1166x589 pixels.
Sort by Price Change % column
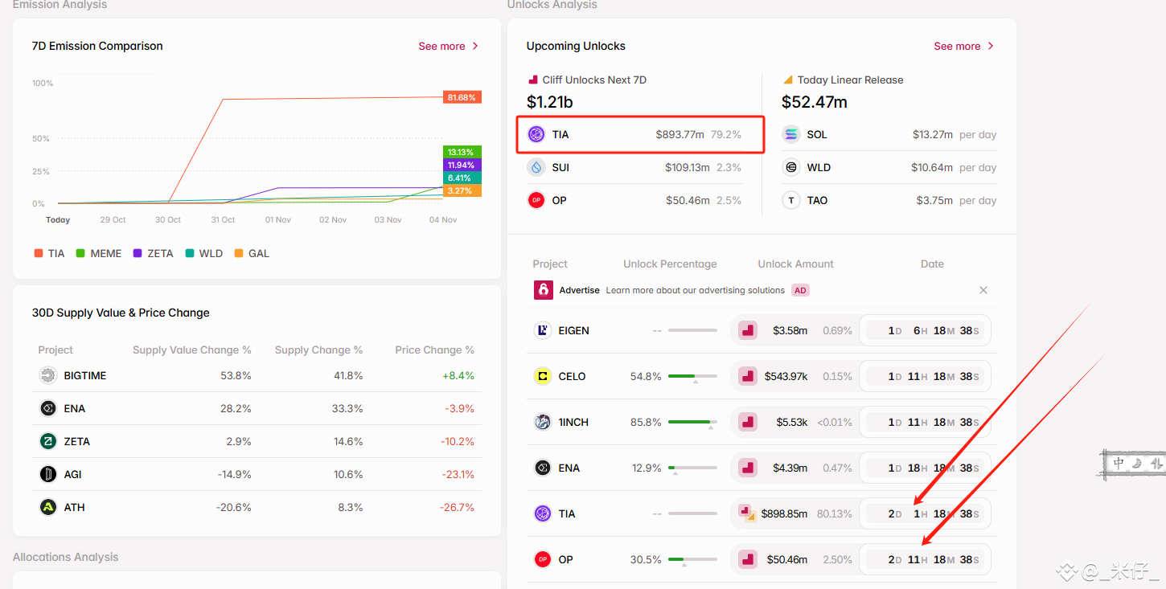[x=434, y=350]
